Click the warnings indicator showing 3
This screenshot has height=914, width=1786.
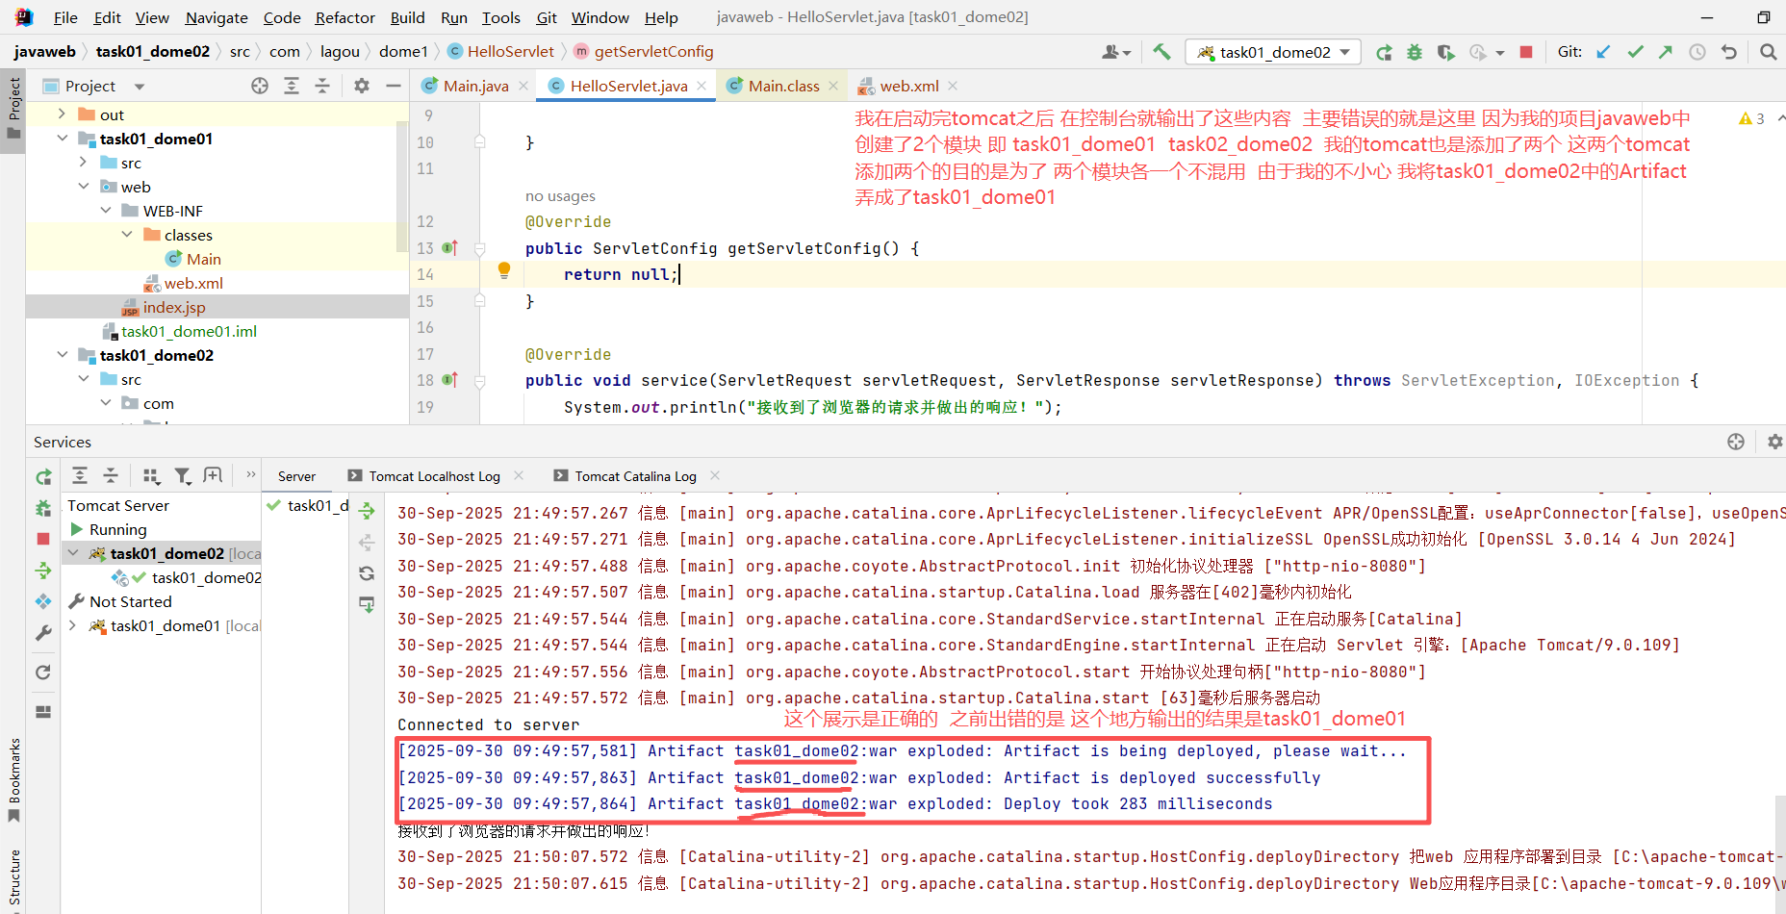(x=1751, y=118)
